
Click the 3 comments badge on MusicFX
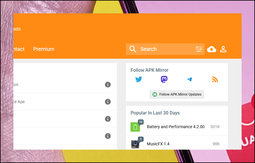[x=141, y=139]
